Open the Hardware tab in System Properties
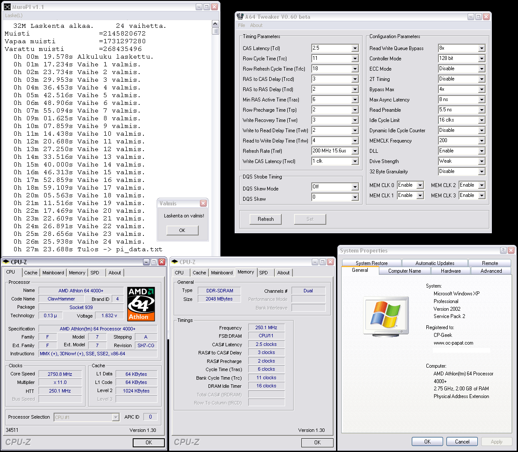Image resolution: width=518 pixels, height=452 pixels. click(451, 271)
